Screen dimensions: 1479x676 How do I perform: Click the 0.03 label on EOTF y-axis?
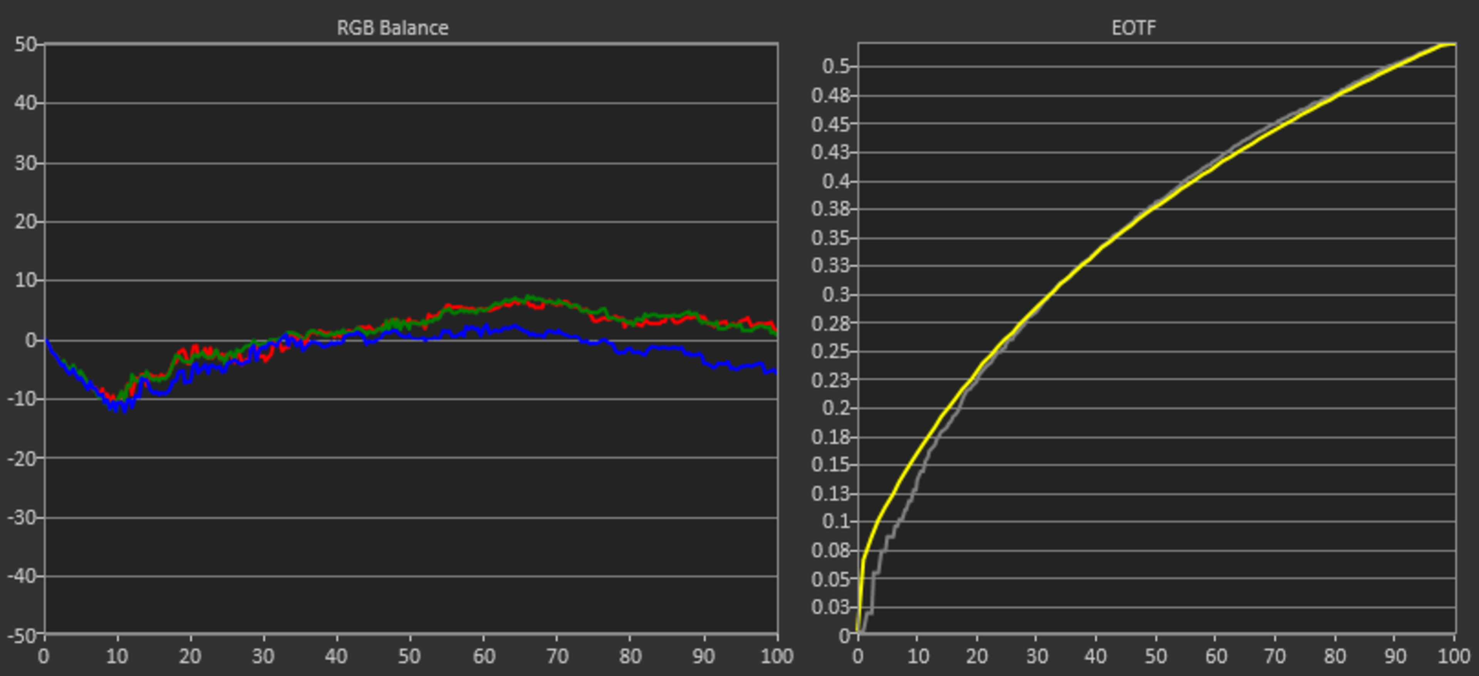[x=830, y=607]
